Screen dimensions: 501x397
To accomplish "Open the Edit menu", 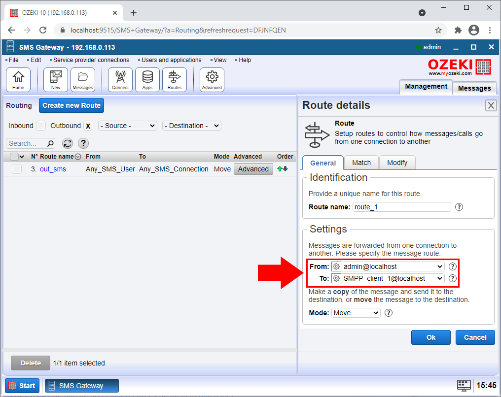I will click(x=36, y=60).
